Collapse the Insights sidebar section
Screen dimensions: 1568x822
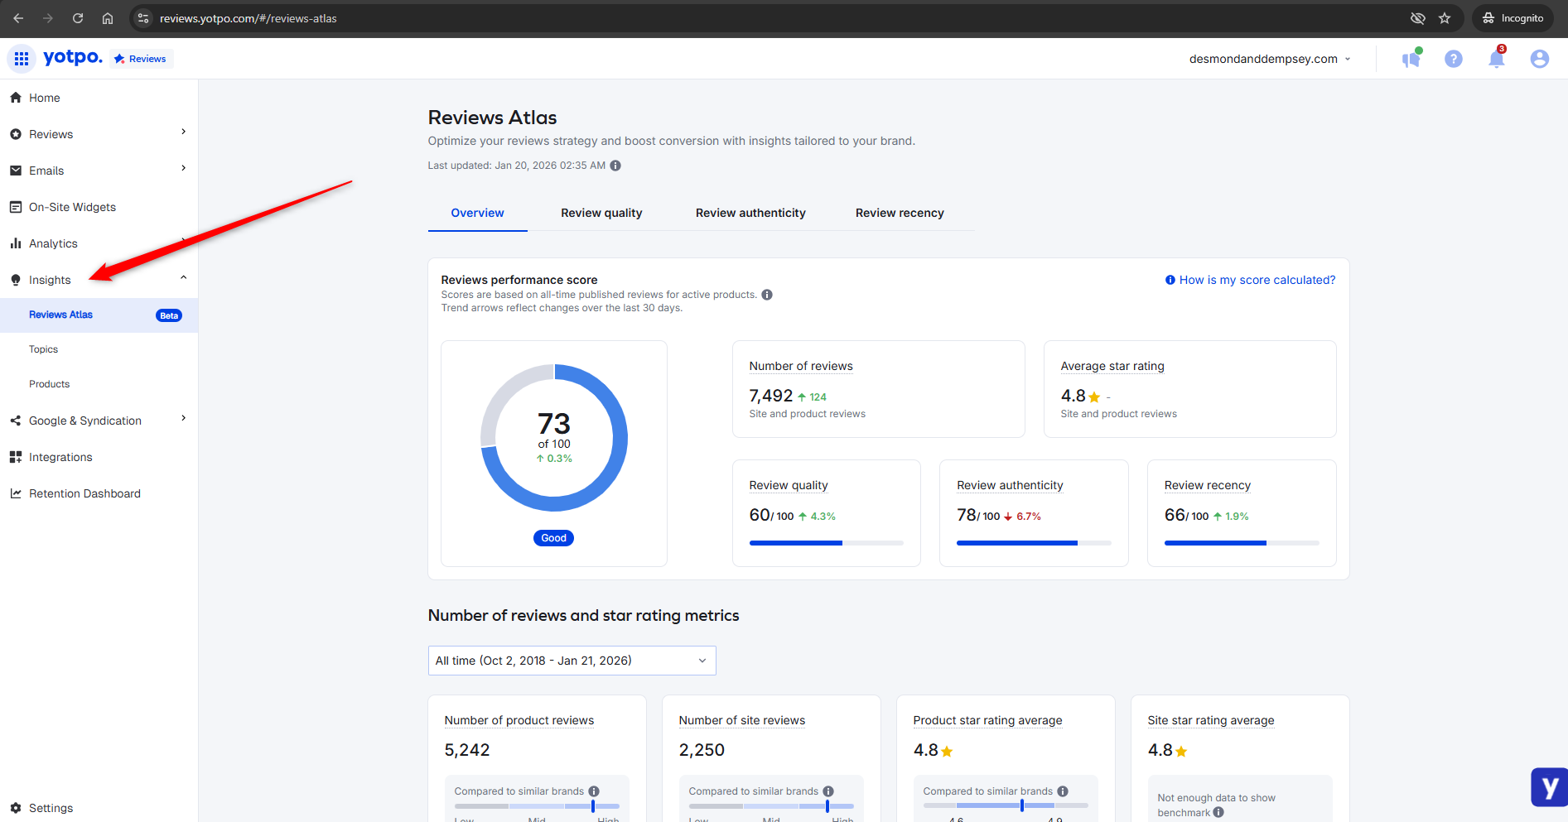tap(184, 278)
